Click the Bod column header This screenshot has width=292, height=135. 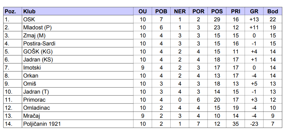(x=272, y=11)
